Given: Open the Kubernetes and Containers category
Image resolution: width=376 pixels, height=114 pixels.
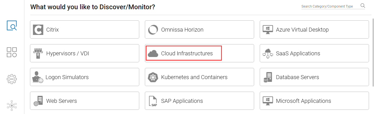Looking at the screenshot, I should click(199, 77).
